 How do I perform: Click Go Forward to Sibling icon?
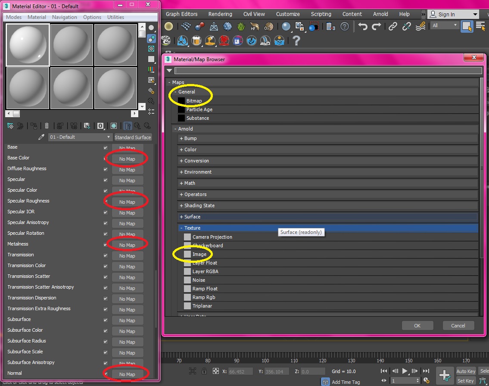(147, 126)
